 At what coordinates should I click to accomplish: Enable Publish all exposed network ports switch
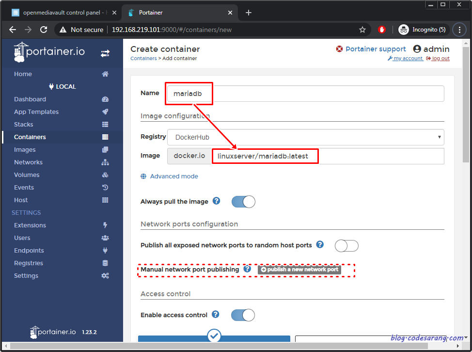click(x=346, y=246)
